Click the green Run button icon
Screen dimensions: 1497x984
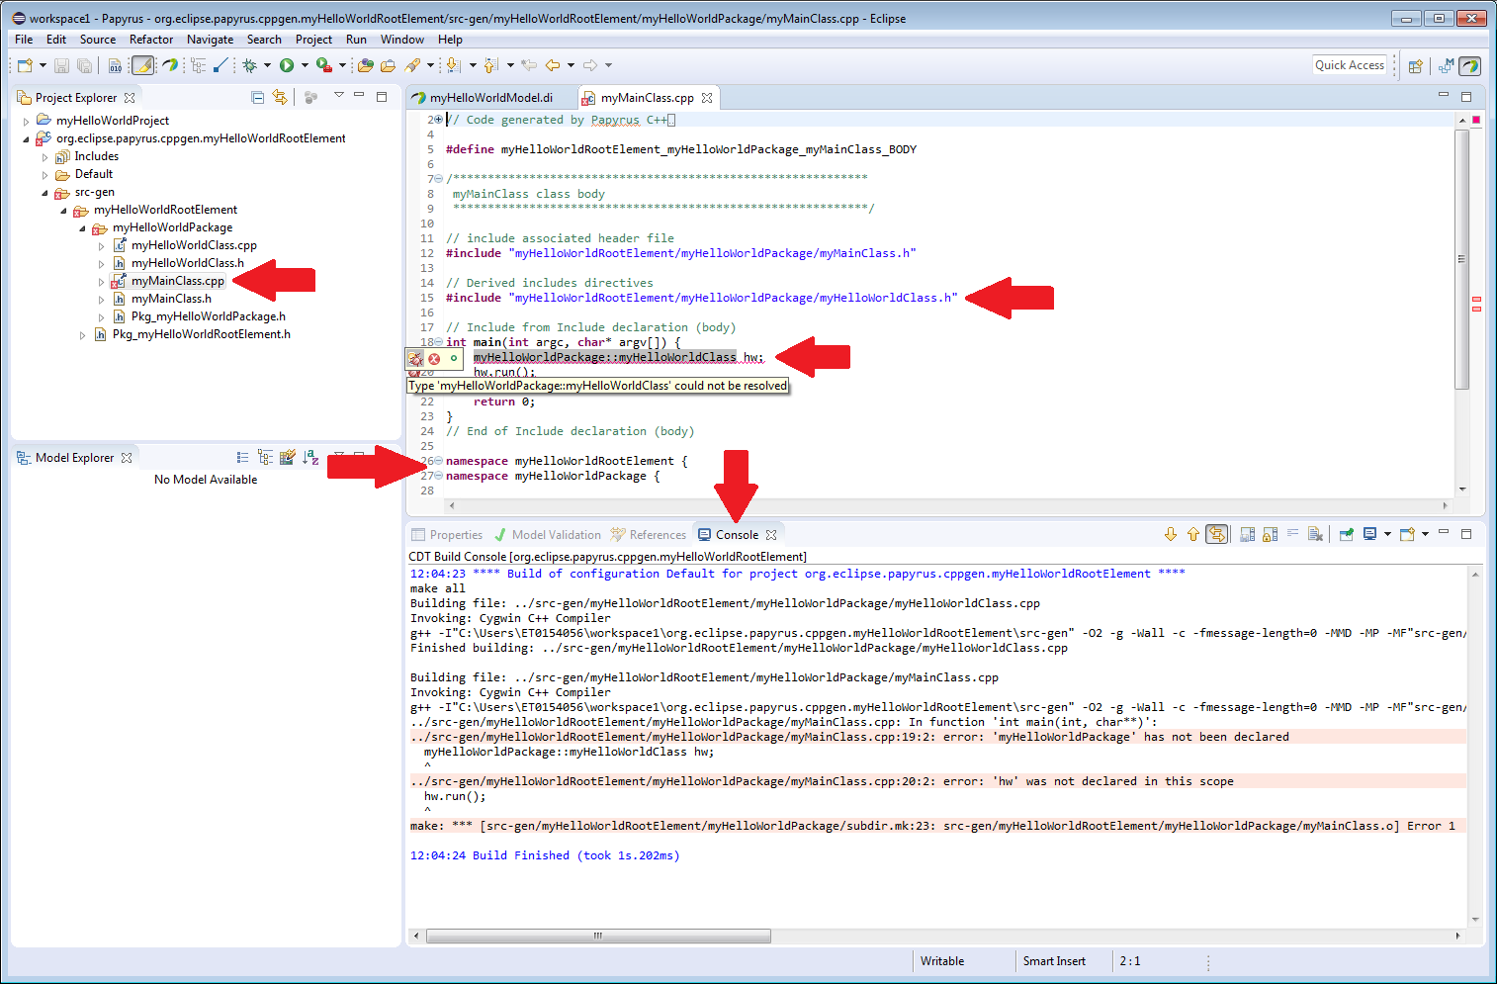[x=287, y=65]
